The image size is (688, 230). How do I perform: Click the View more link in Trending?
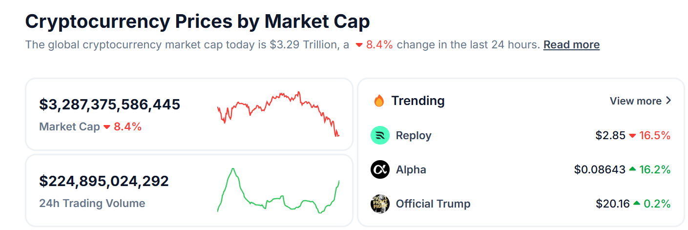point(635,101)
